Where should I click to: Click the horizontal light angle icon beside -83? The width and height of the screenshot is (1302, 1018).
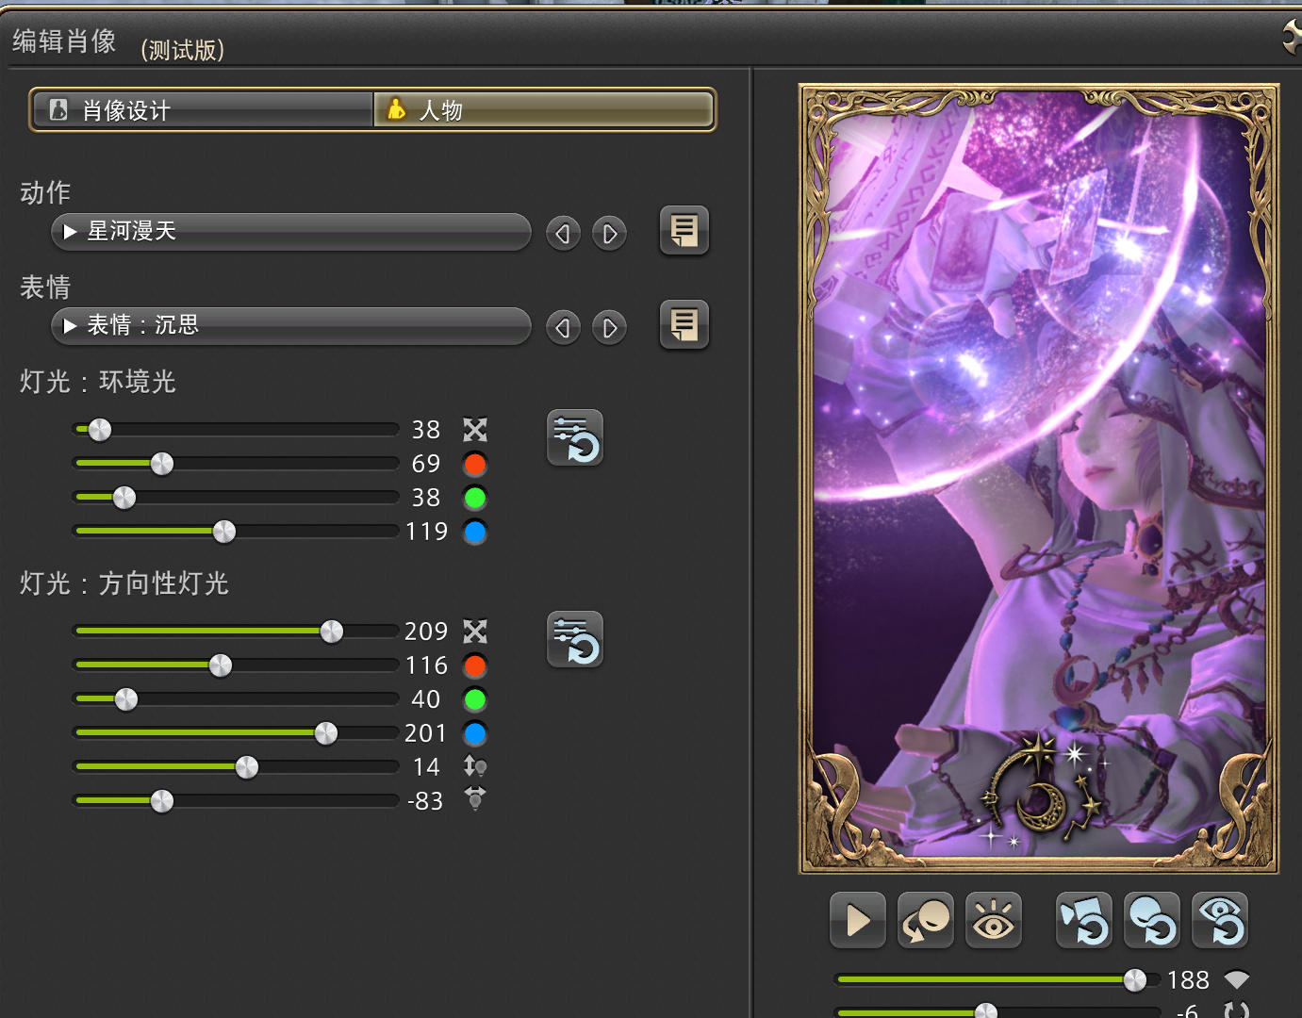point(475,799)
